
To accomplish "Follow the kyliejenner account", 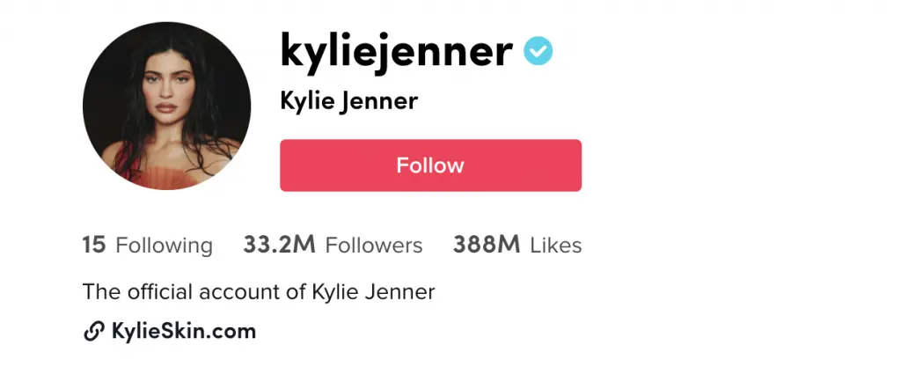I will tap(430, 165).
